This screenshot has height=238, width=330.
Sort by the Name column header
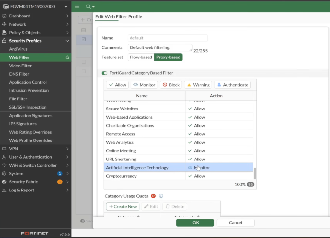click(145, 96)
